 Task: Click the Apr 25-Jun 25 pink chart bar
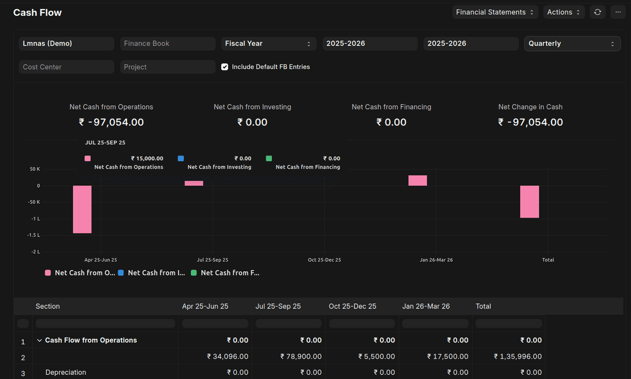pyautogui.click(x=82, y=209)
